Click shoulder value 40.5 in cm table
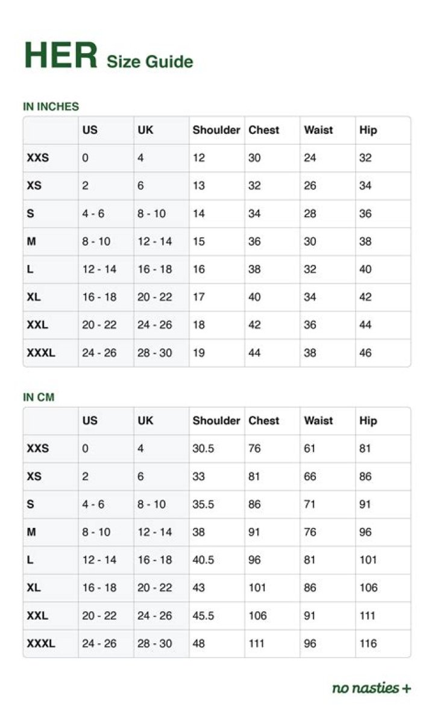The height and width of the screenshot is (724, 434). tap(203, 560)
